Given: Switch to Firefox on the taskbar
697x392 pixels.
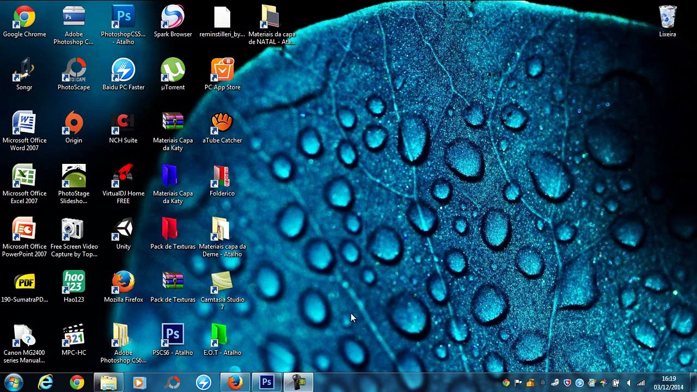Looking at the screenshot, I should tap(235, 382).
